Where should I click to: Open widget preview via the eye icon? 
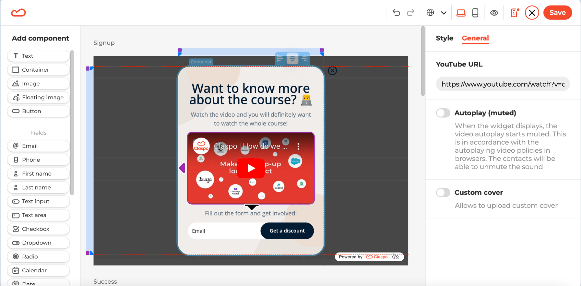[x=494, y=12]
